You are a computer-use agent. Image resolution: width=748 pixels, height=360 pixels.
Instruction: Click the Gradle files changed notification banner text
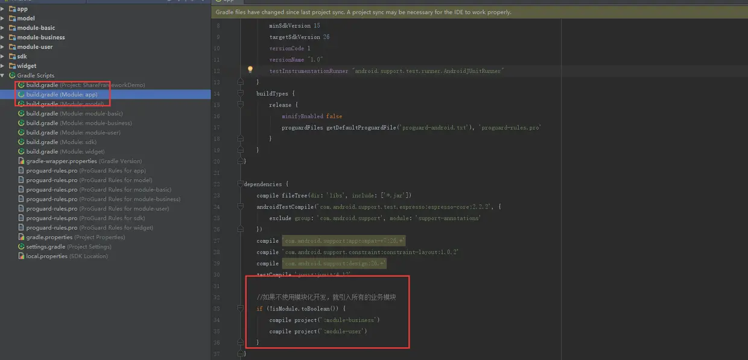[x=363, y=12]
